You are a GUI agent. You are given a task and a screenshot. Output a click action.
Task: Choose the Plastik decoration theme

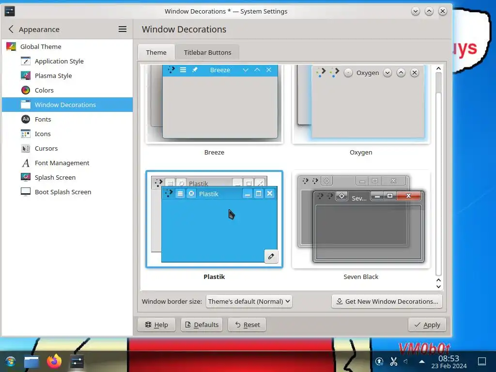point(214,219)
